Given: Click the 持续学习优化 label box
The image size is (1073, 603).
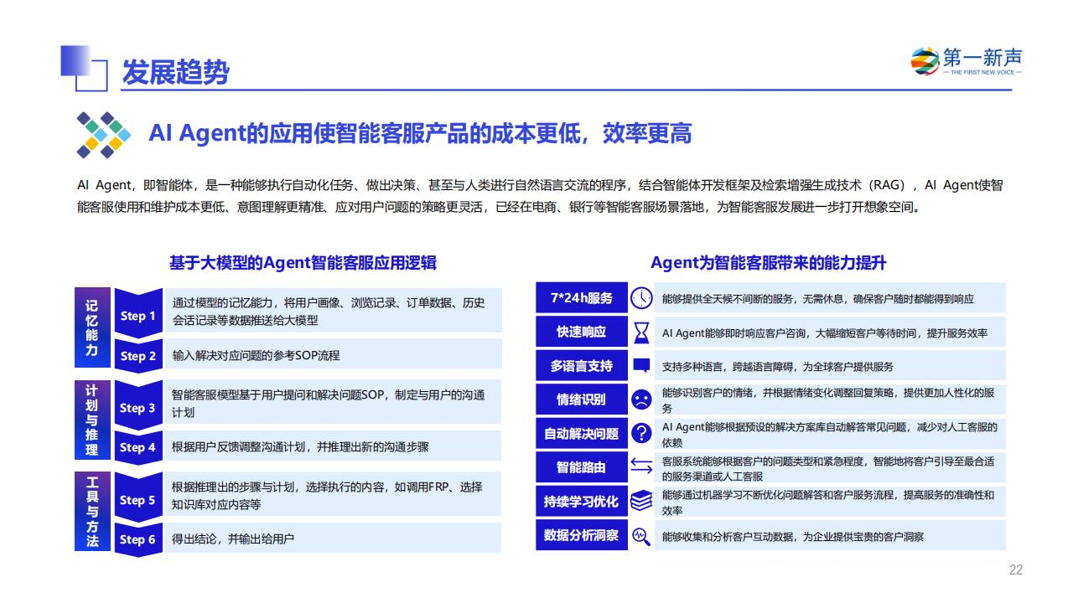Looking at the screenshot, I should pos(582,501).
